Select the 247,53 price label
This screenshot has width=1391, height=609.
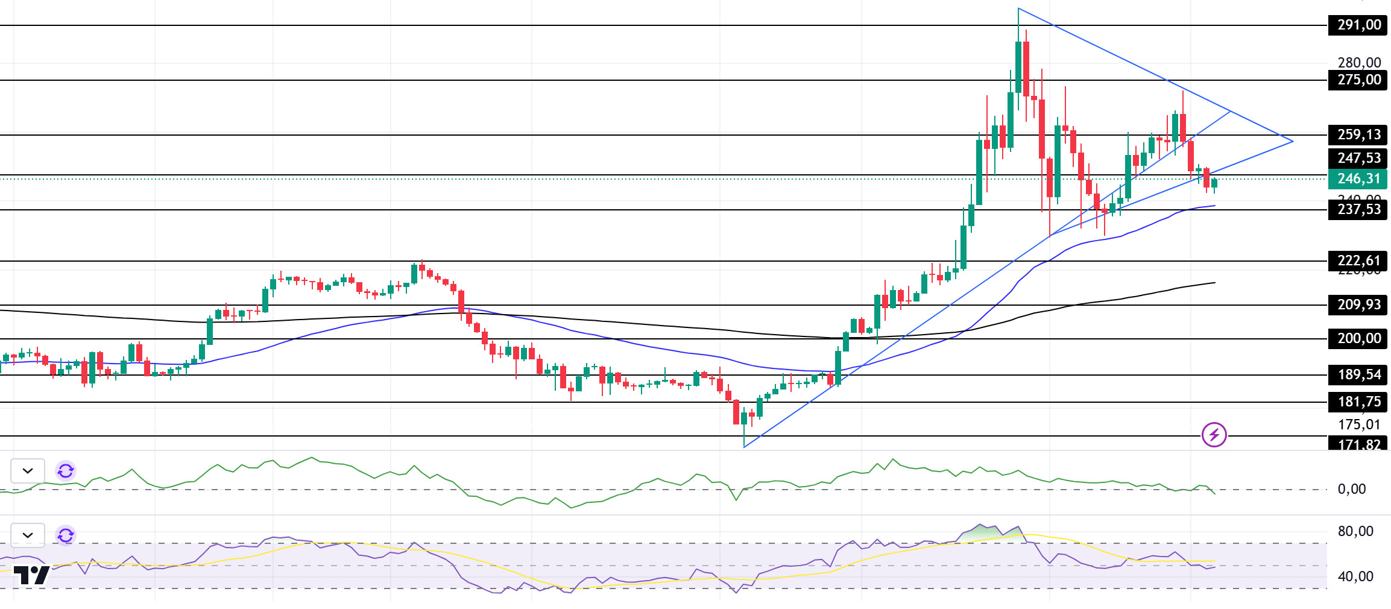[x=1357, y=158]
